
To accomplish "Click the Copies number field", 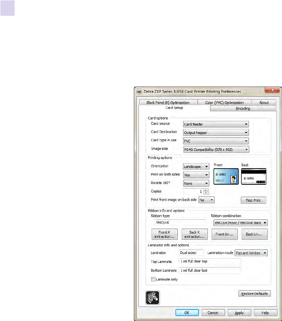I will [x=194, y=191].
